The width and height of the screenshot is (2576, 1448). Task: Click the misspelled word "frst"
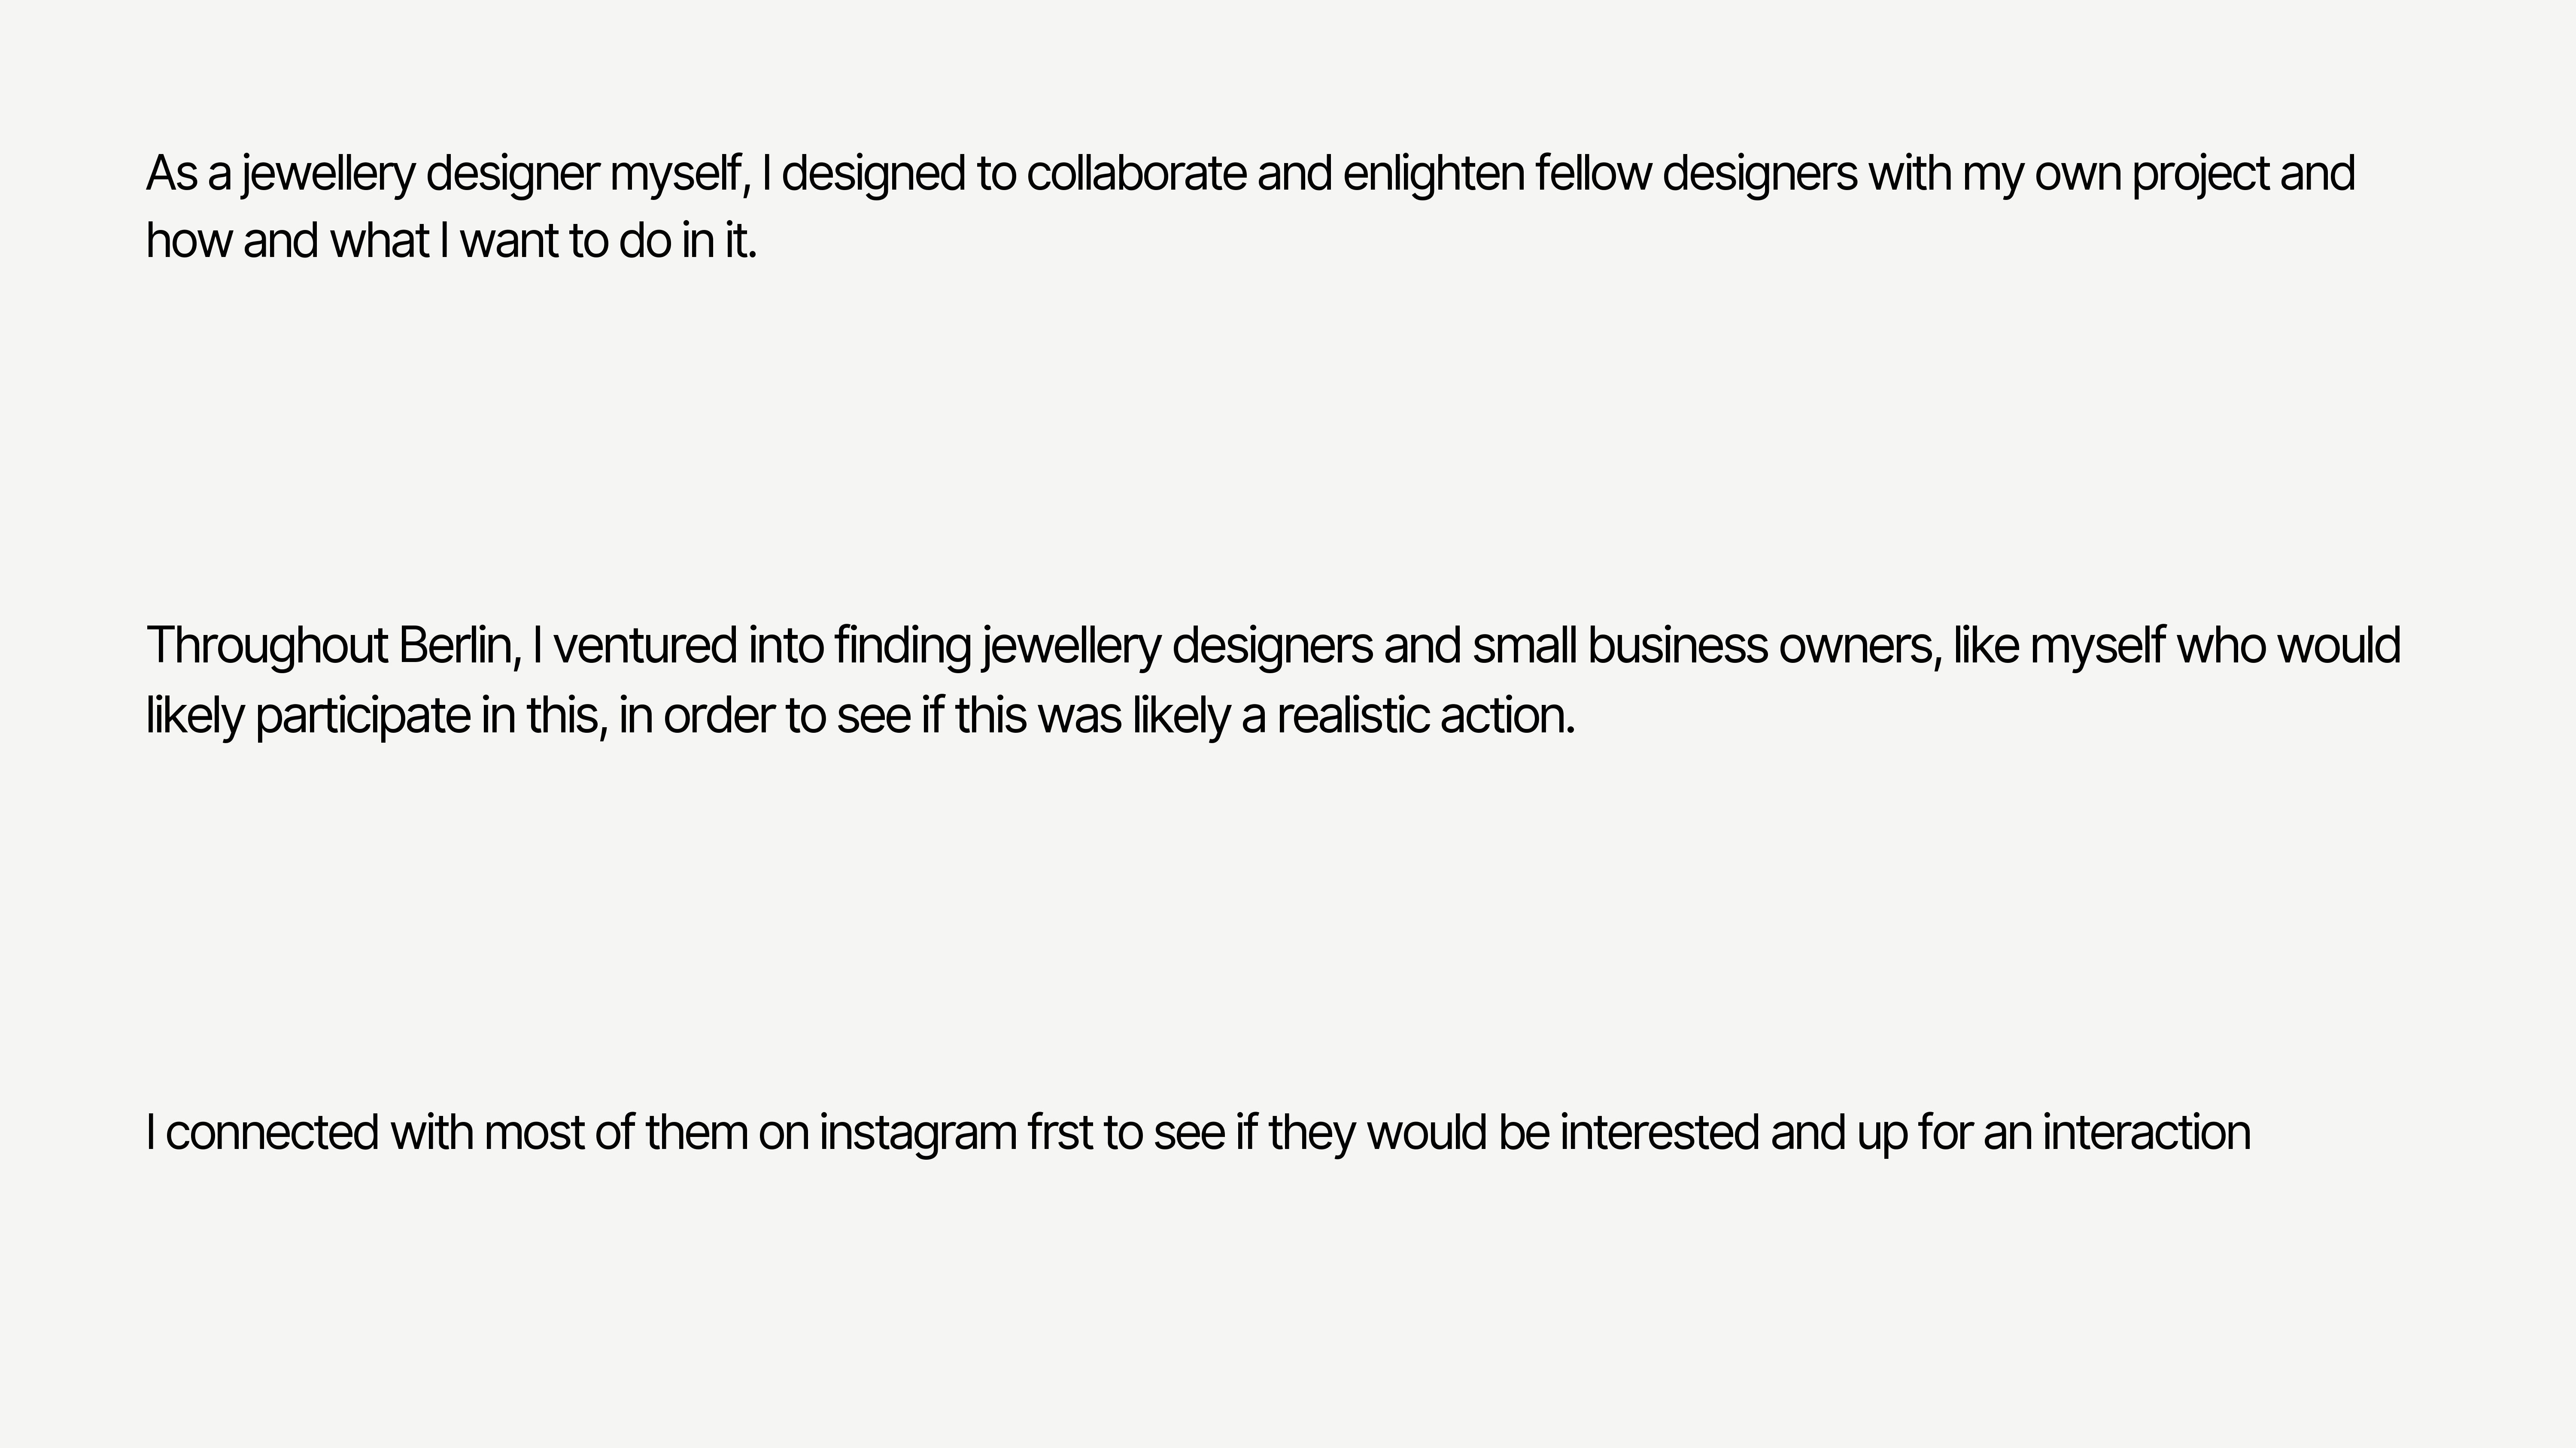[1060, 1133]
